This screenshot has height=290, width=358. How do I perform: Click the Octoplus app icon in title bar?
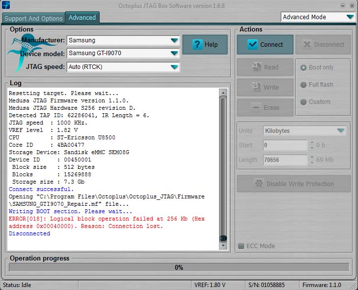tap(6, 5)
